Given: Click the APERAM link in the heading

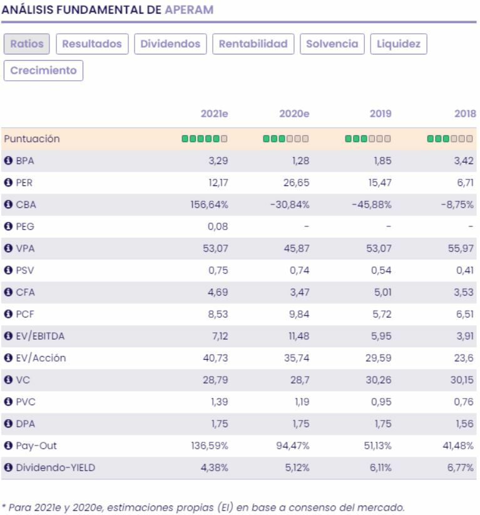Looking at the screenshot, I should point(189,10).
